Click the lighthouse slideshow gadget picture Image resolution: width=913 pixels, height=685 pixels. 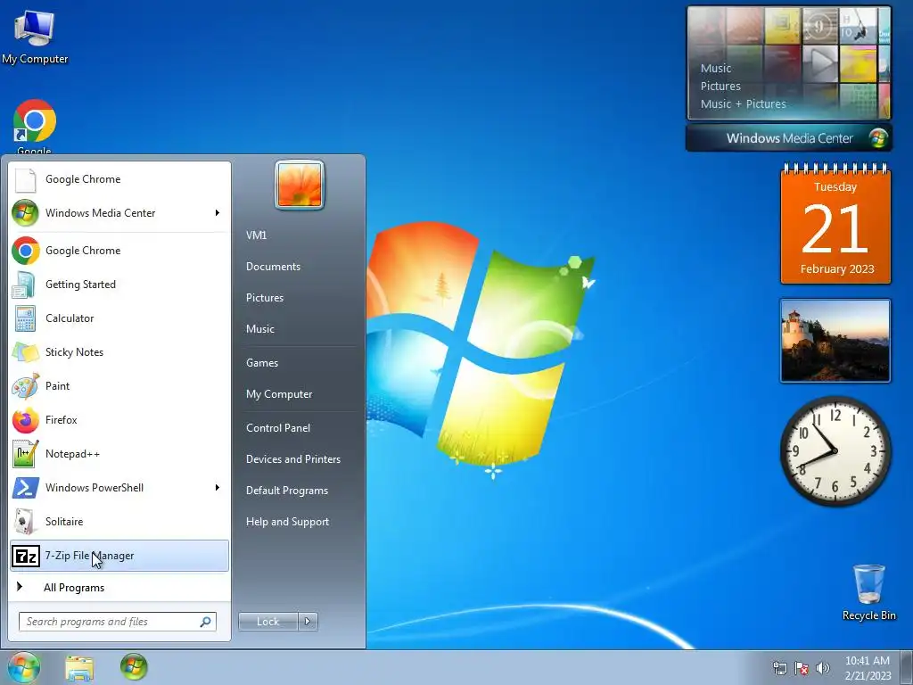coord(835,341)
